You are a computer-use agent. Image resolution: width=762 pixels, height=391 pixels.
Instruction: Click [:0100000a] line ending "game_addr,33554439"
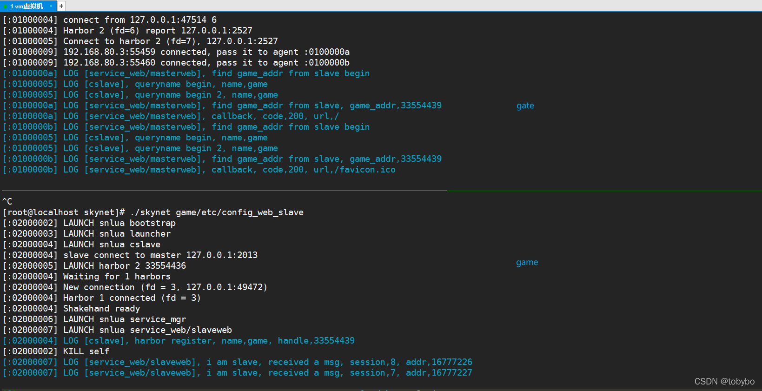pyautogui.click(x=222, y=106)
